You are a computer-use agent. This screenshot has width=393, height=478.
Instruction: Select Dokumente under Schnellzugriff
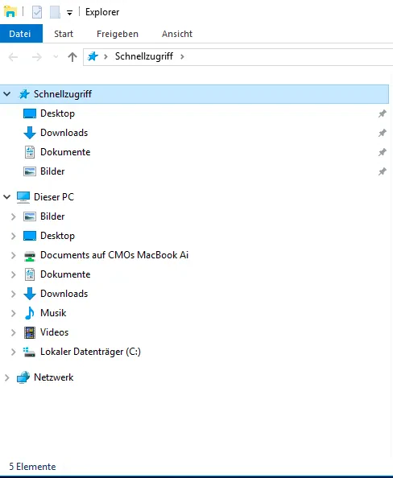[65, 152]
